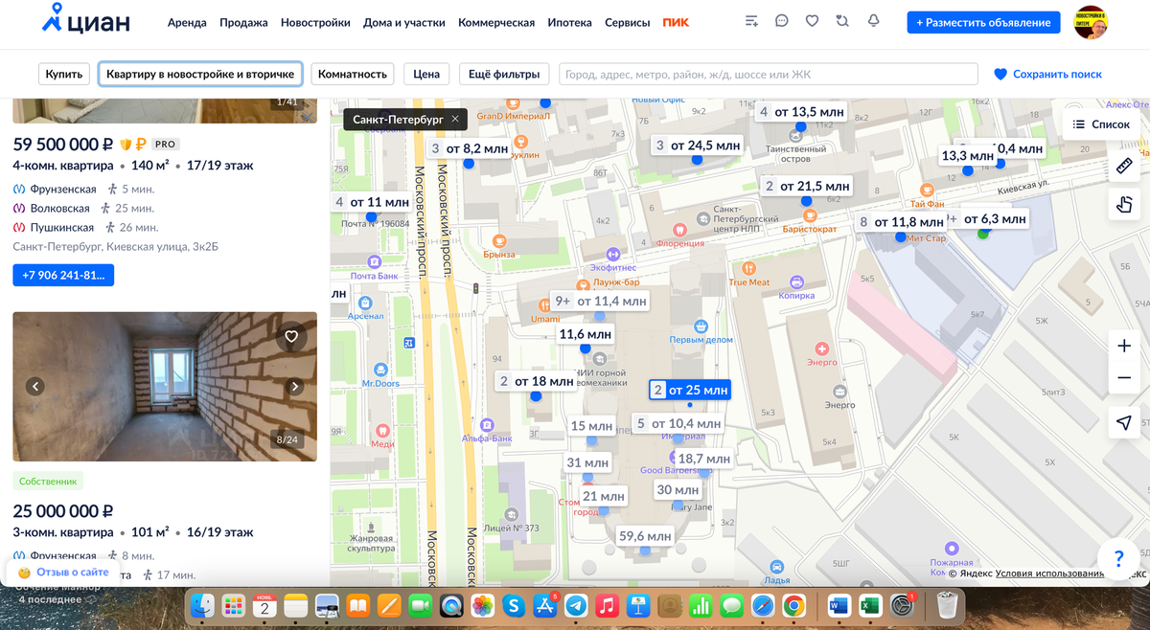Open the Цена filter dropdown
Image resolution: width=1150 pixels, height=630 pixels.
[x=426, y=74]
